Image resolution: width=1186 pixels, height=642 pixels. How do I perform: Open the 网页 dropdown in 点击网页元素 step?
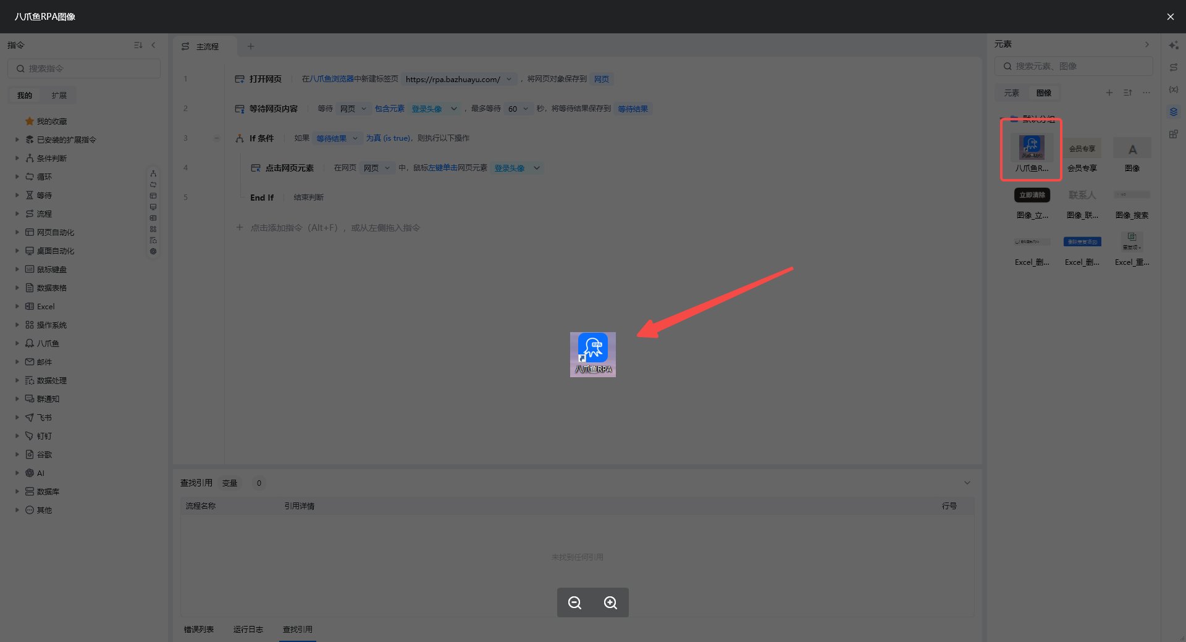[x=387, y=168]
